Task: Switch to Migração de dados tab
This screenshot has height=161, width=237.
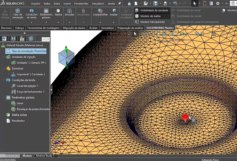Action: [x=74, y=28]
